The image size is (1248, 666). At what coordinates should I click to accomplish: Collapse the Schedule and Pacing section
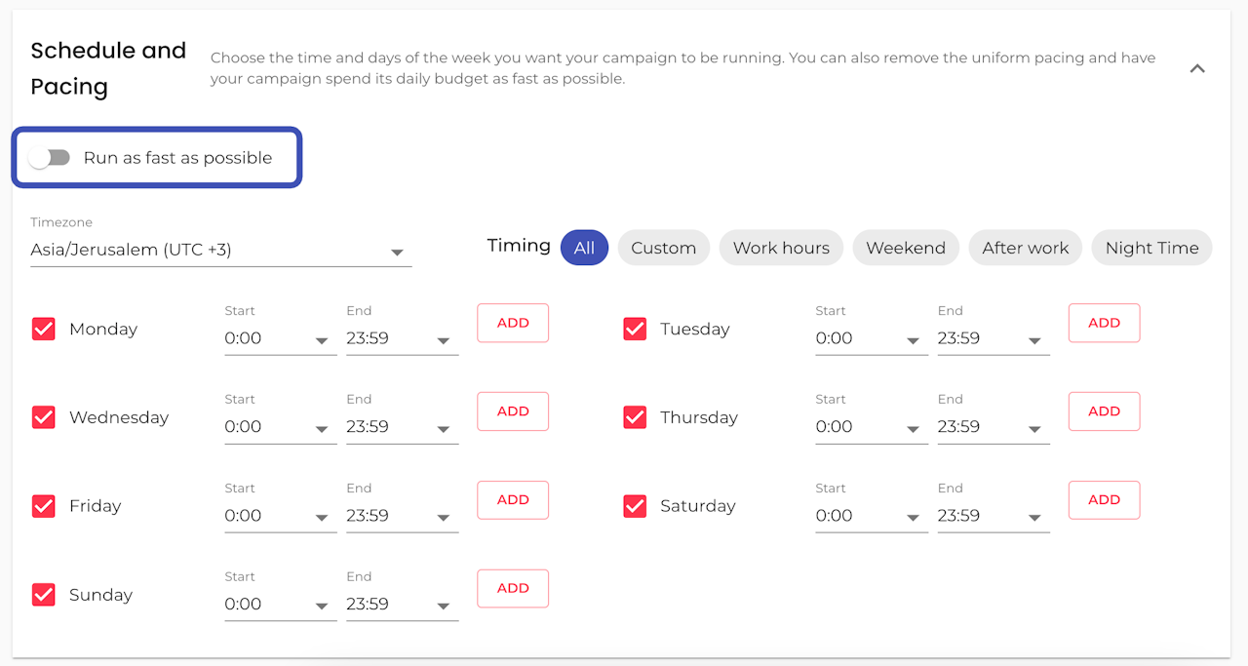(x=1197, y=69)
